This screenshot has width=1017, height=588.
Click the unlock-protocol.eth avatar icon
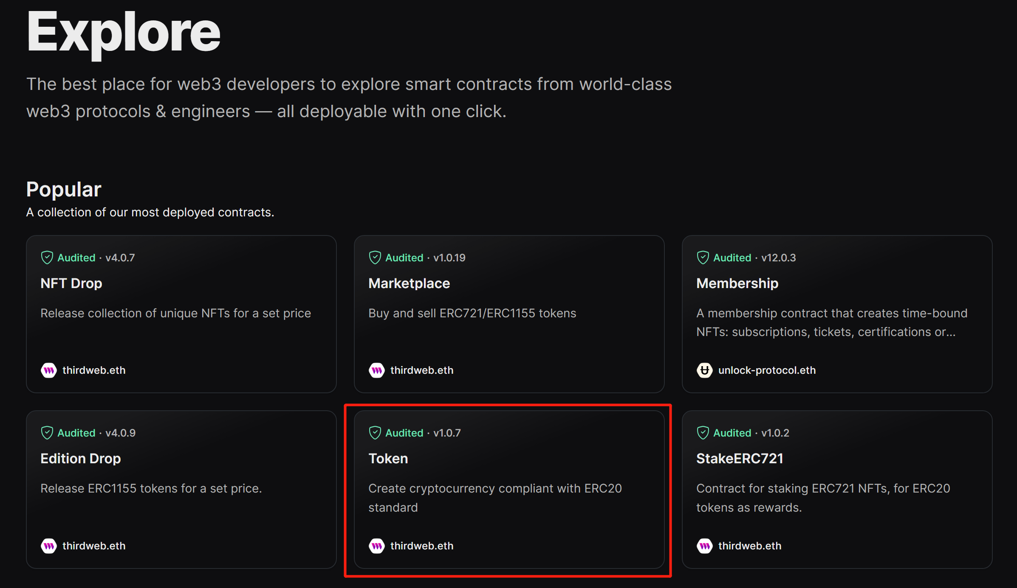coord(704,370)
